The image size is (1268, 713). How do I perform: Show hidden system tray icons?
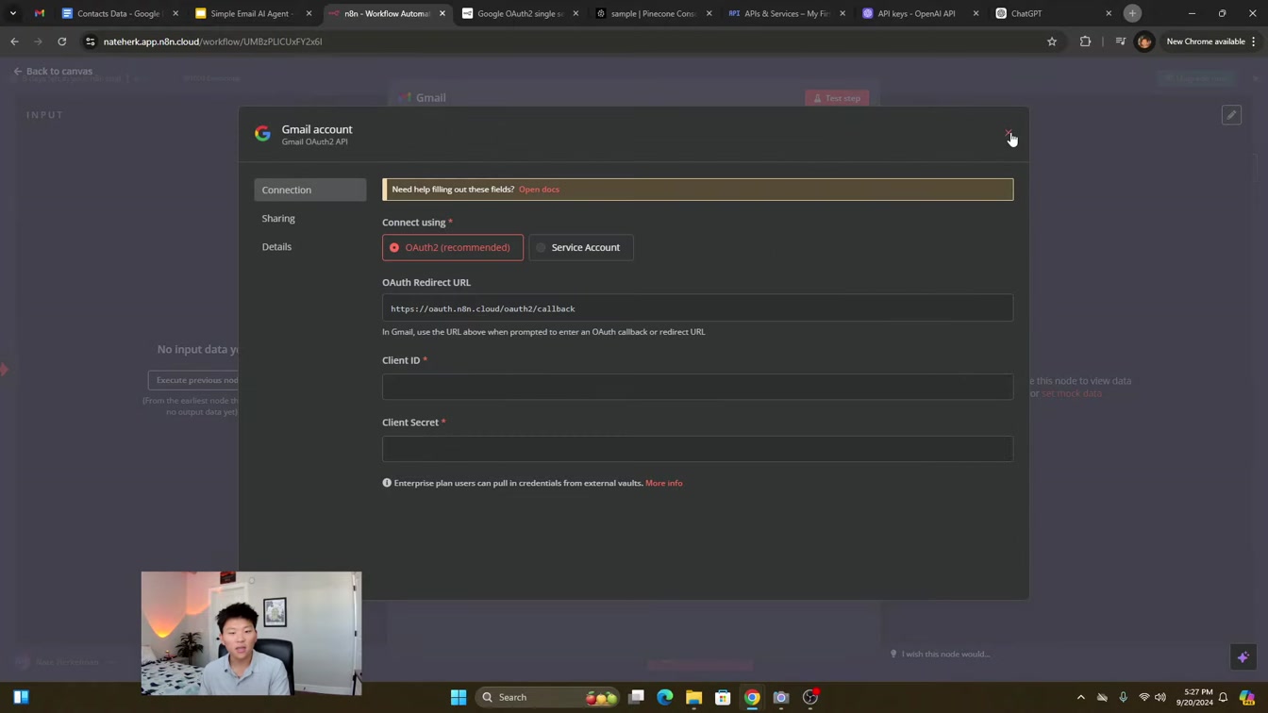[1081, 697]
